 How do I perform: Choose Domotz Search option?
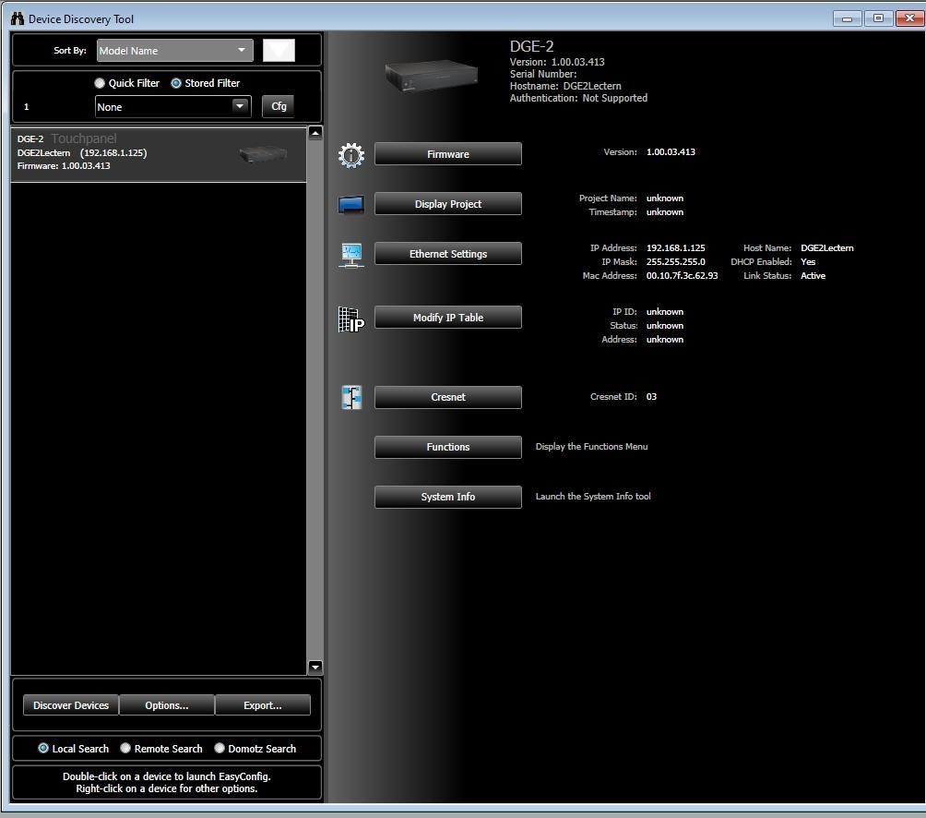click(220, 748)
